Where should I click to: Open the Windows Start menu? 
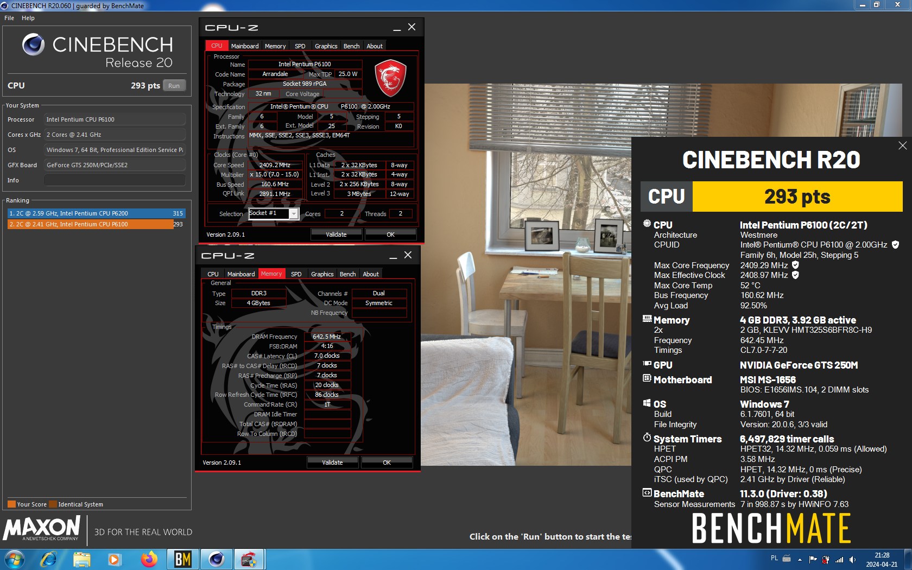point(15,559)
